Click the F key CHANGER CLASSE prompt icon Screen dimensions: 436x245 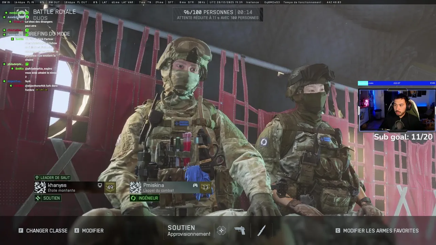click(21, 231)
